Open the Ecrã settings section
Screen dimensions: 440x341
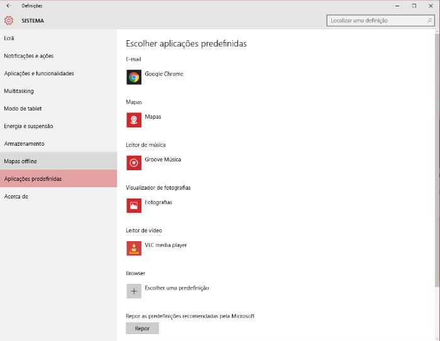click(x=58, y=38)
